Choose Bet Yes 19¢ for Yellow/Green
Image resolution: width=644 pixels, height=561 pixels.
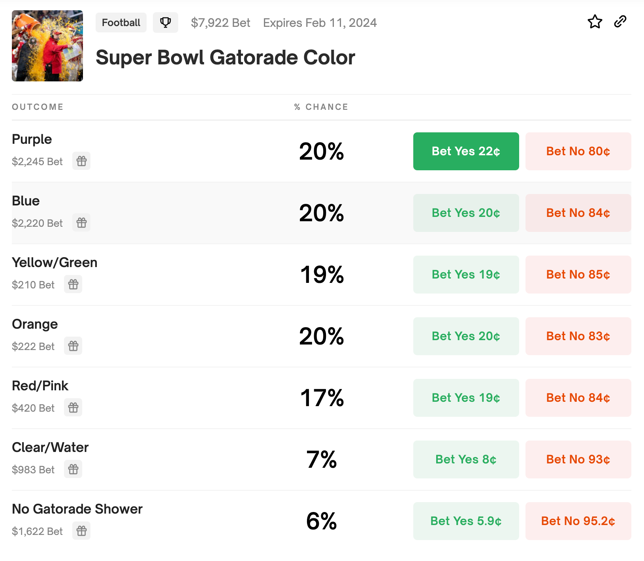466,275
